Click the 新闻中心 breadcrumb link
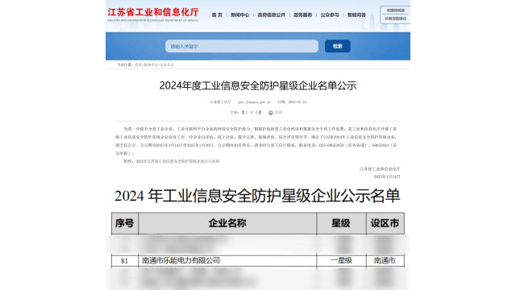The height and width of the screenshot is (290, 516). click(151, 64)
